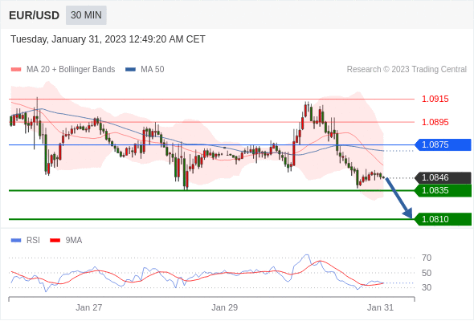Select the EUR/USD pair title
Image resolution: width=474 pixels, height=321 pixels.
pos(35,15)
